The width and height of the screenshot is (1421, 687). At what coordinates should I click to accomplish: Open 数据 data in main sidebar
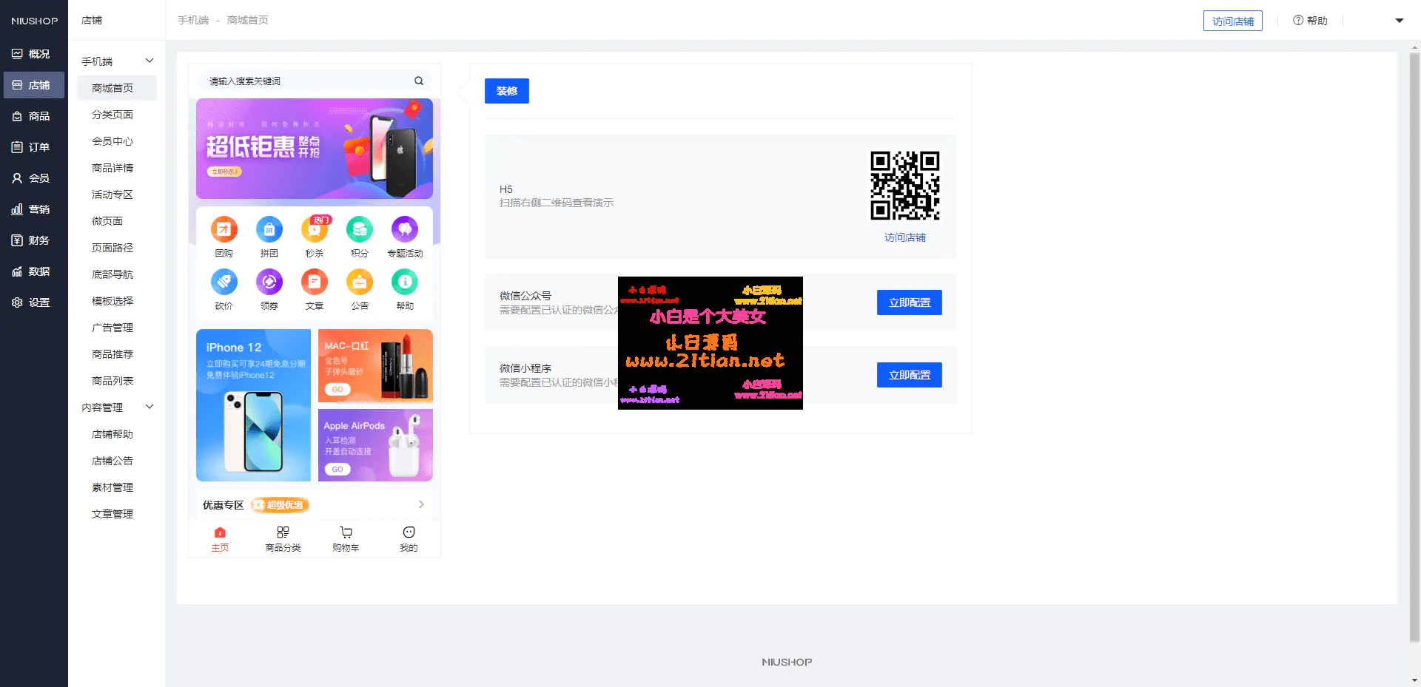34,271
